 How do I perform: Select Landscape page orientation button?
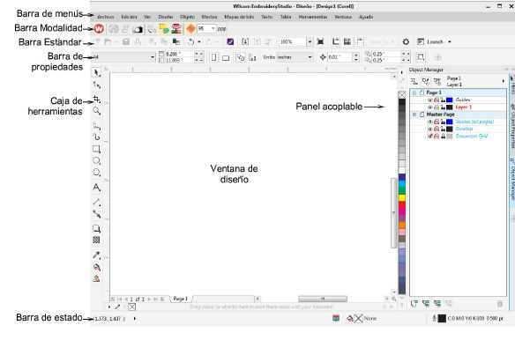[226, 57]
